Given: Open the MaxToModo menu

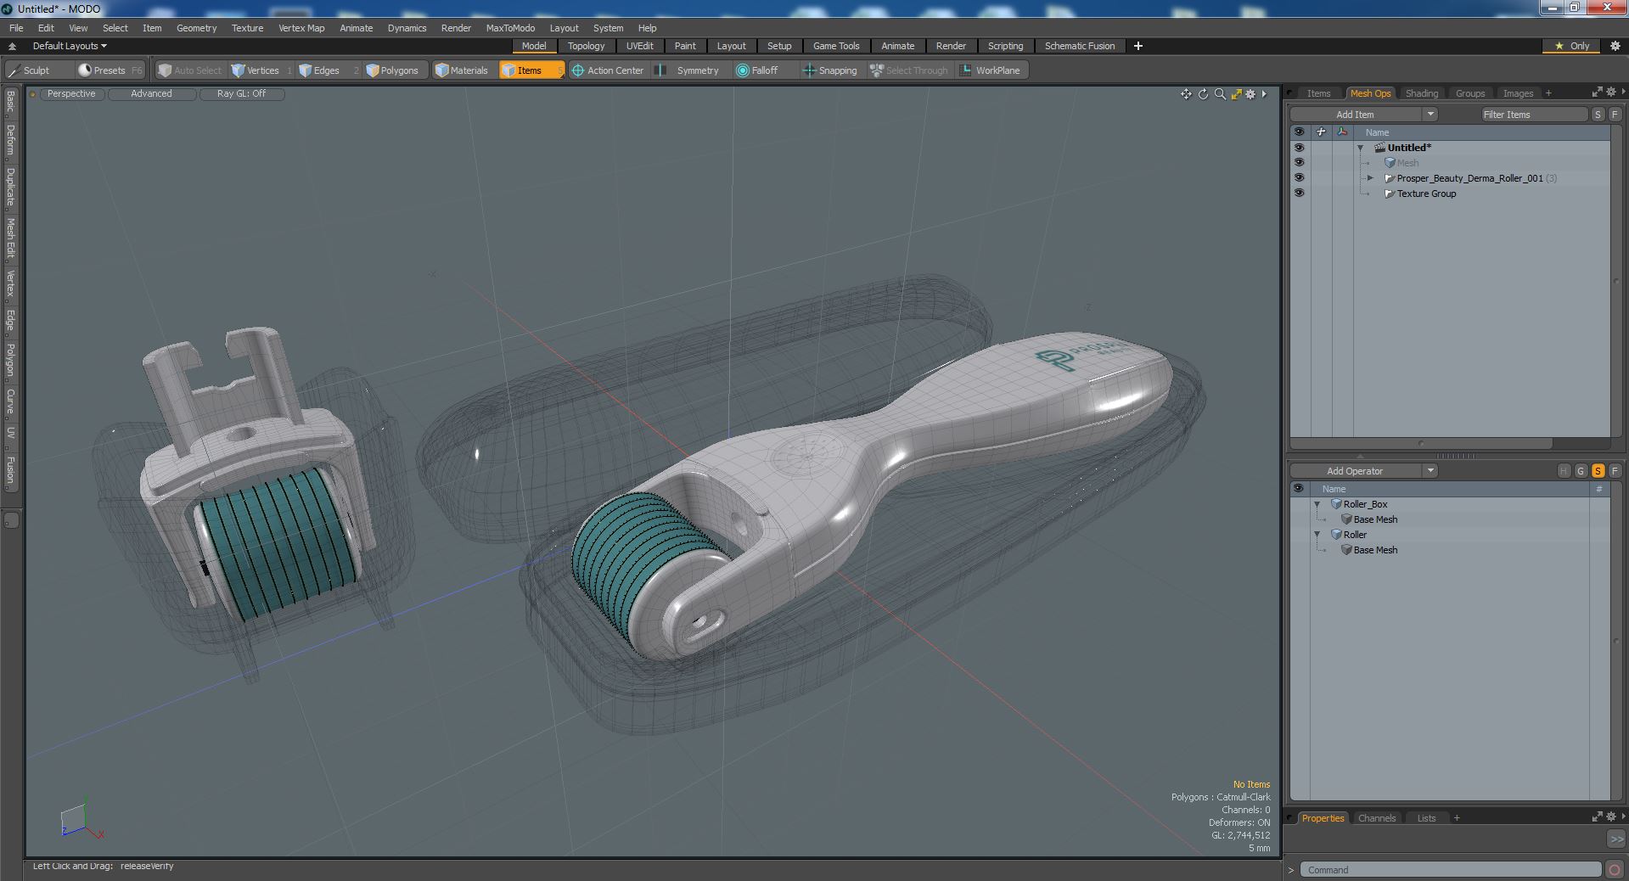Looking at the screenshot, I should pyautogui.click(x=510, y=28).
